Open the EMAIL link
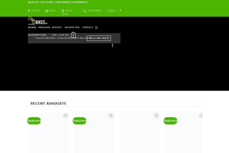The image size is (229, 153). click(53, 11)
